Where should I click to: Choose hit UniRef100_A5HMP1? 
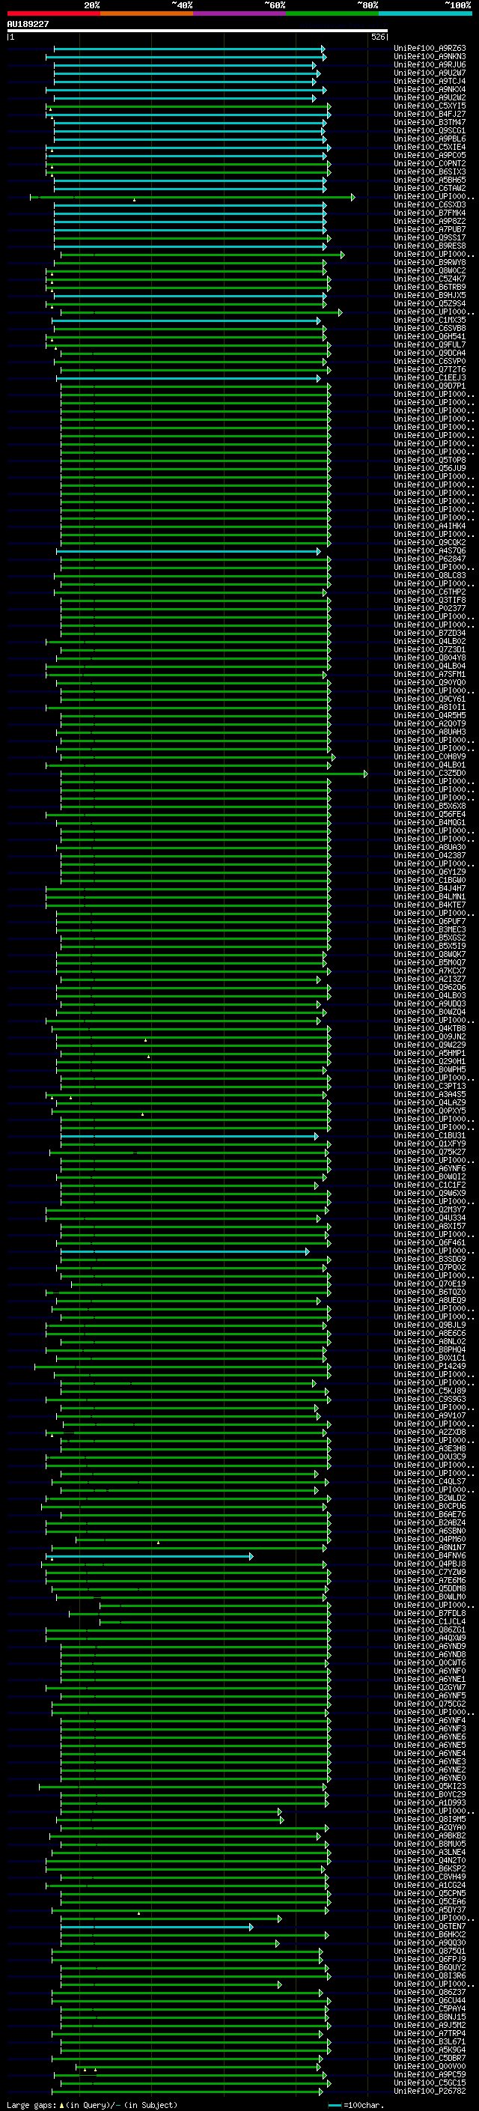click(x=430, y=1053)
